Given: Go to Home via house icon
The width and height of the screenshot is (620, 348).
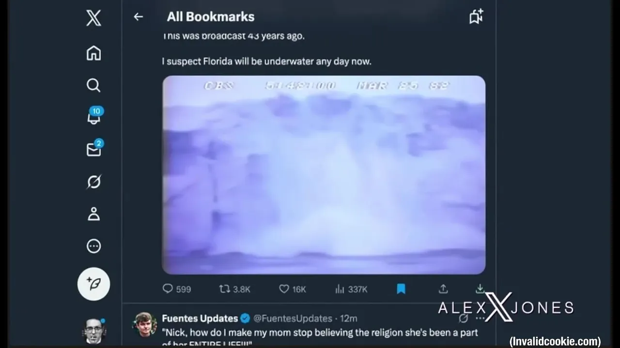Looking at the screenshot, I should pos(93,53).
